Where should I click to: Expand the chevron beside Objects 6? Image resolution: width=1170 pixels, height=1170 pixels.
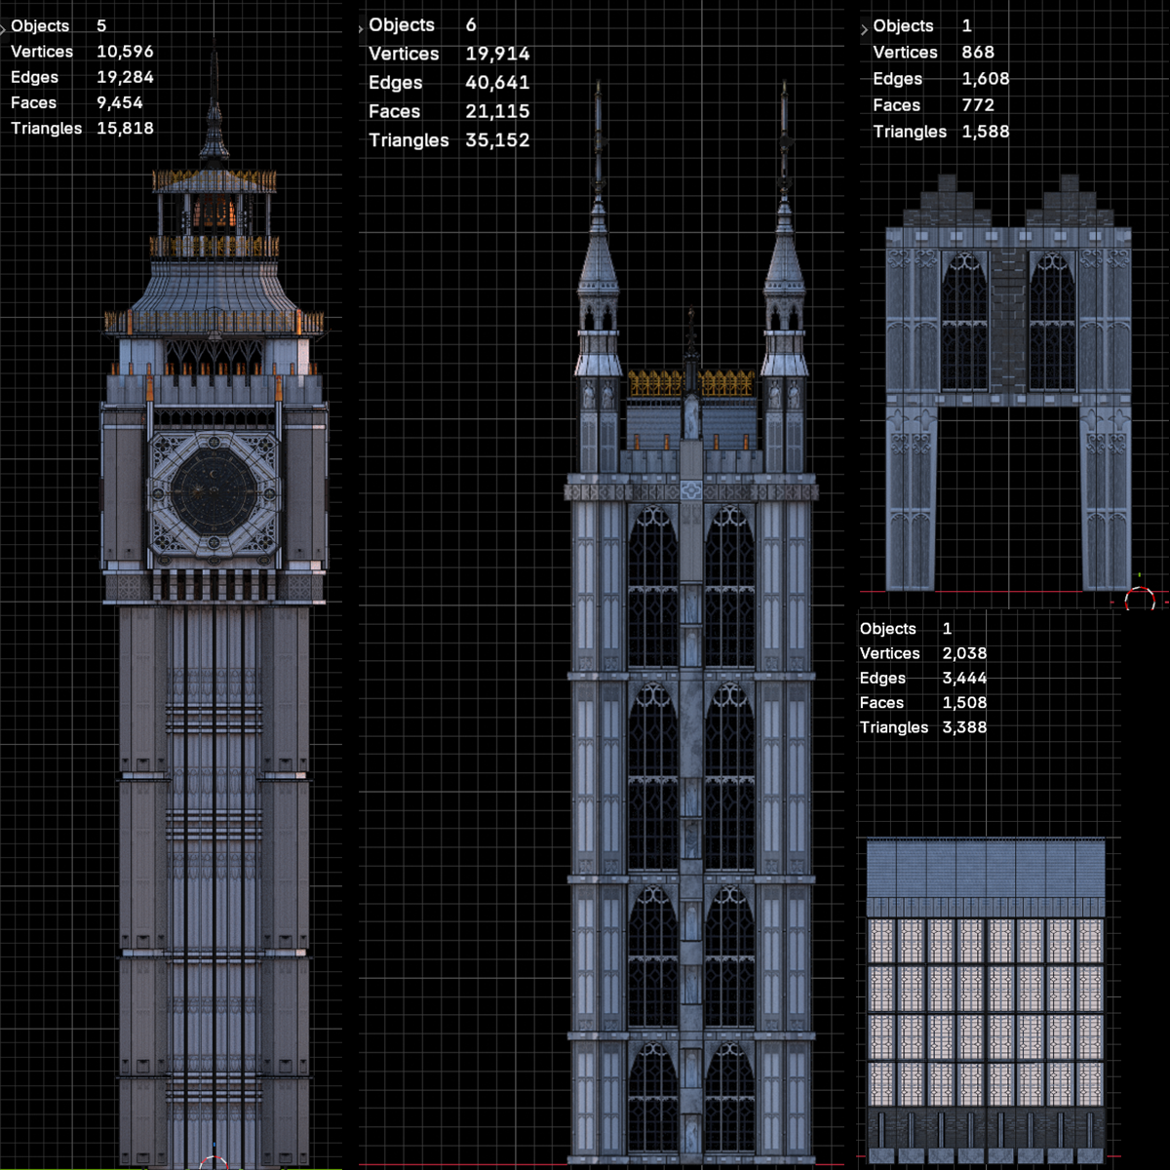coord(361,28)
